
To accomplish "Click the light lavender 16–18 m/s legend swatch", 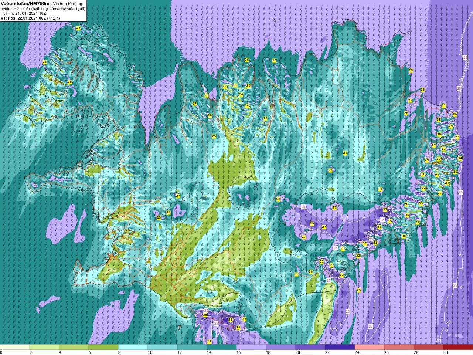I will 251,347.
